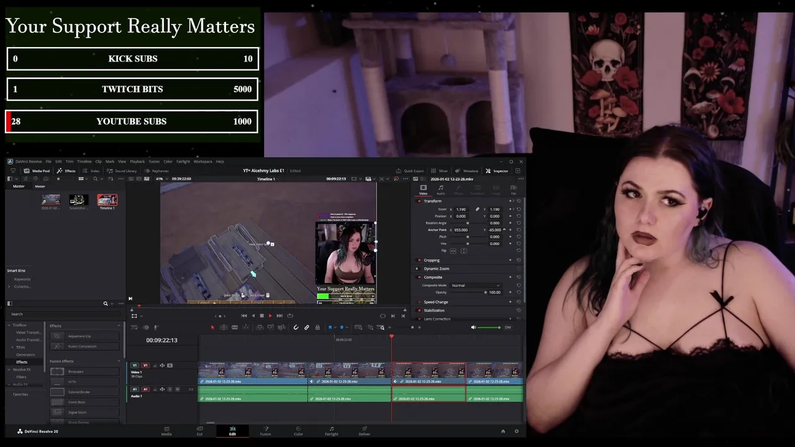Switch to the Inspector Video tab
Screen dimensions: 795x447
[423, 189]
